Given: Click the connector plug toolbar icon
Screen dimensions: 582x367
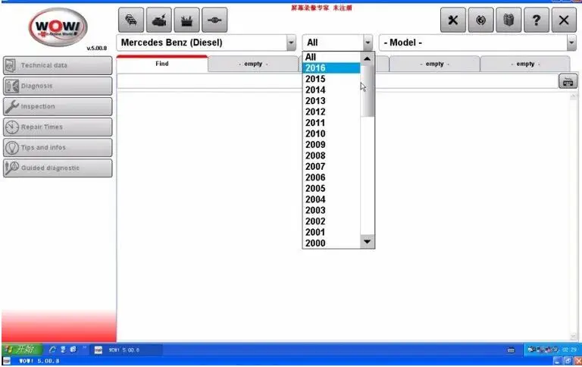Looking at the screenshot, I should point(214,20).
